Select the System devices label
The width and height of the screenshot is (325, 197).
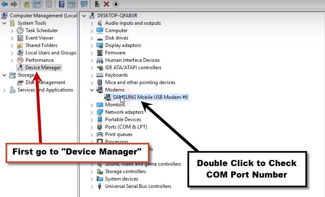pos(122,179)
